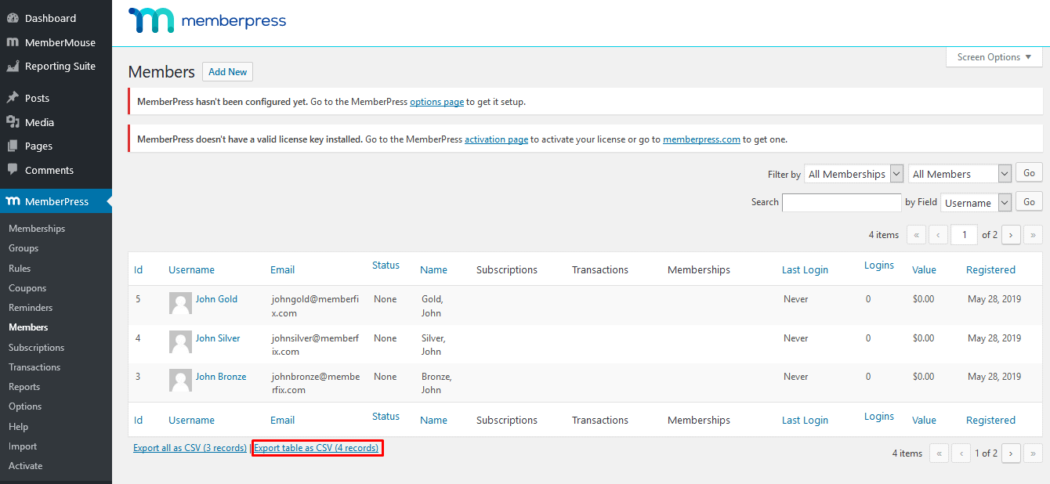This screenshot has width=1050, height=484.
Task: Click the Dashboard icon in sidebar
Action: coord(13,18)
